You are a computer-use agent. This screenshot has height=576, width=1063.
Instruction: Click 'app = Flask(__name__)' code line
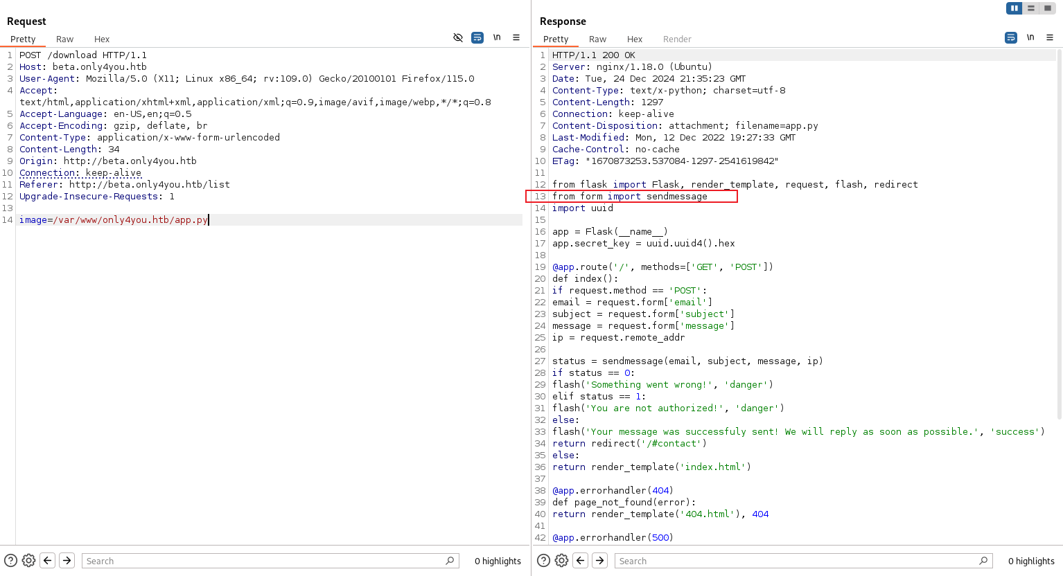click(610, 231)
